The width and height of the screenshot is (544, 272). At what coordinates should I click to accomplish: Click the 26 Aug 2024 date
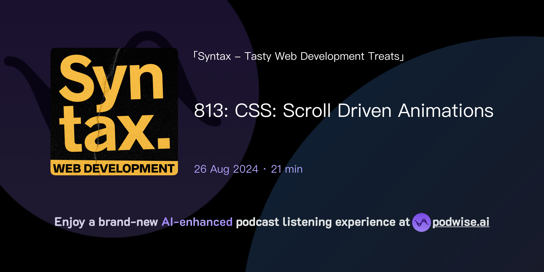[226, 169]
